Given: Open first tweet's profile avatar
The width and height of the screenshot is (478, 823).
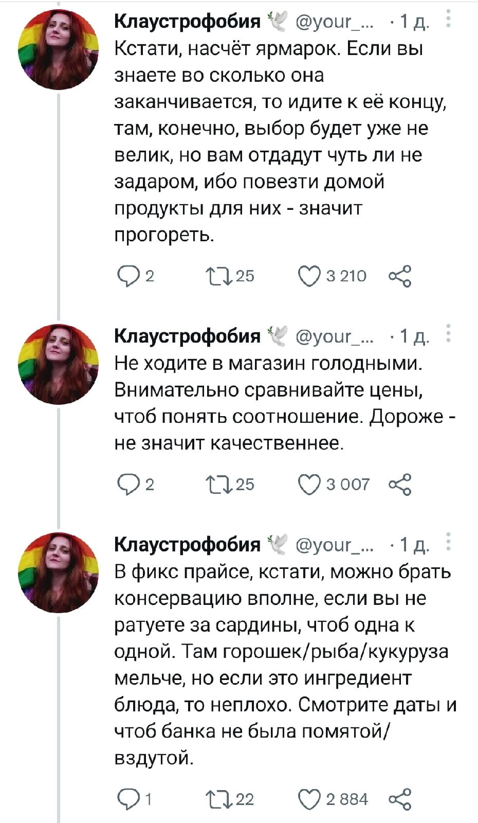Looking at the screenshot, I should [x=58, y=50].
